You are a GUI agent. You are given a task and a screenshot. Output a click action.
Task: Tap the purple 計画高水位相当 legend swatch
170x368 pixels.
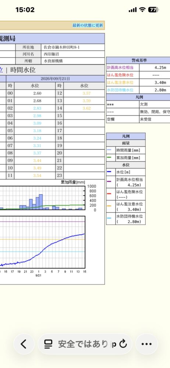coord(109,182)
